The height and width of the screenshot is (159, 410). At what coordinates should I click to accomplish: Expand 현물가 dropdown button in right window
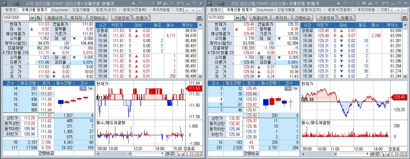tap(347, 18)
